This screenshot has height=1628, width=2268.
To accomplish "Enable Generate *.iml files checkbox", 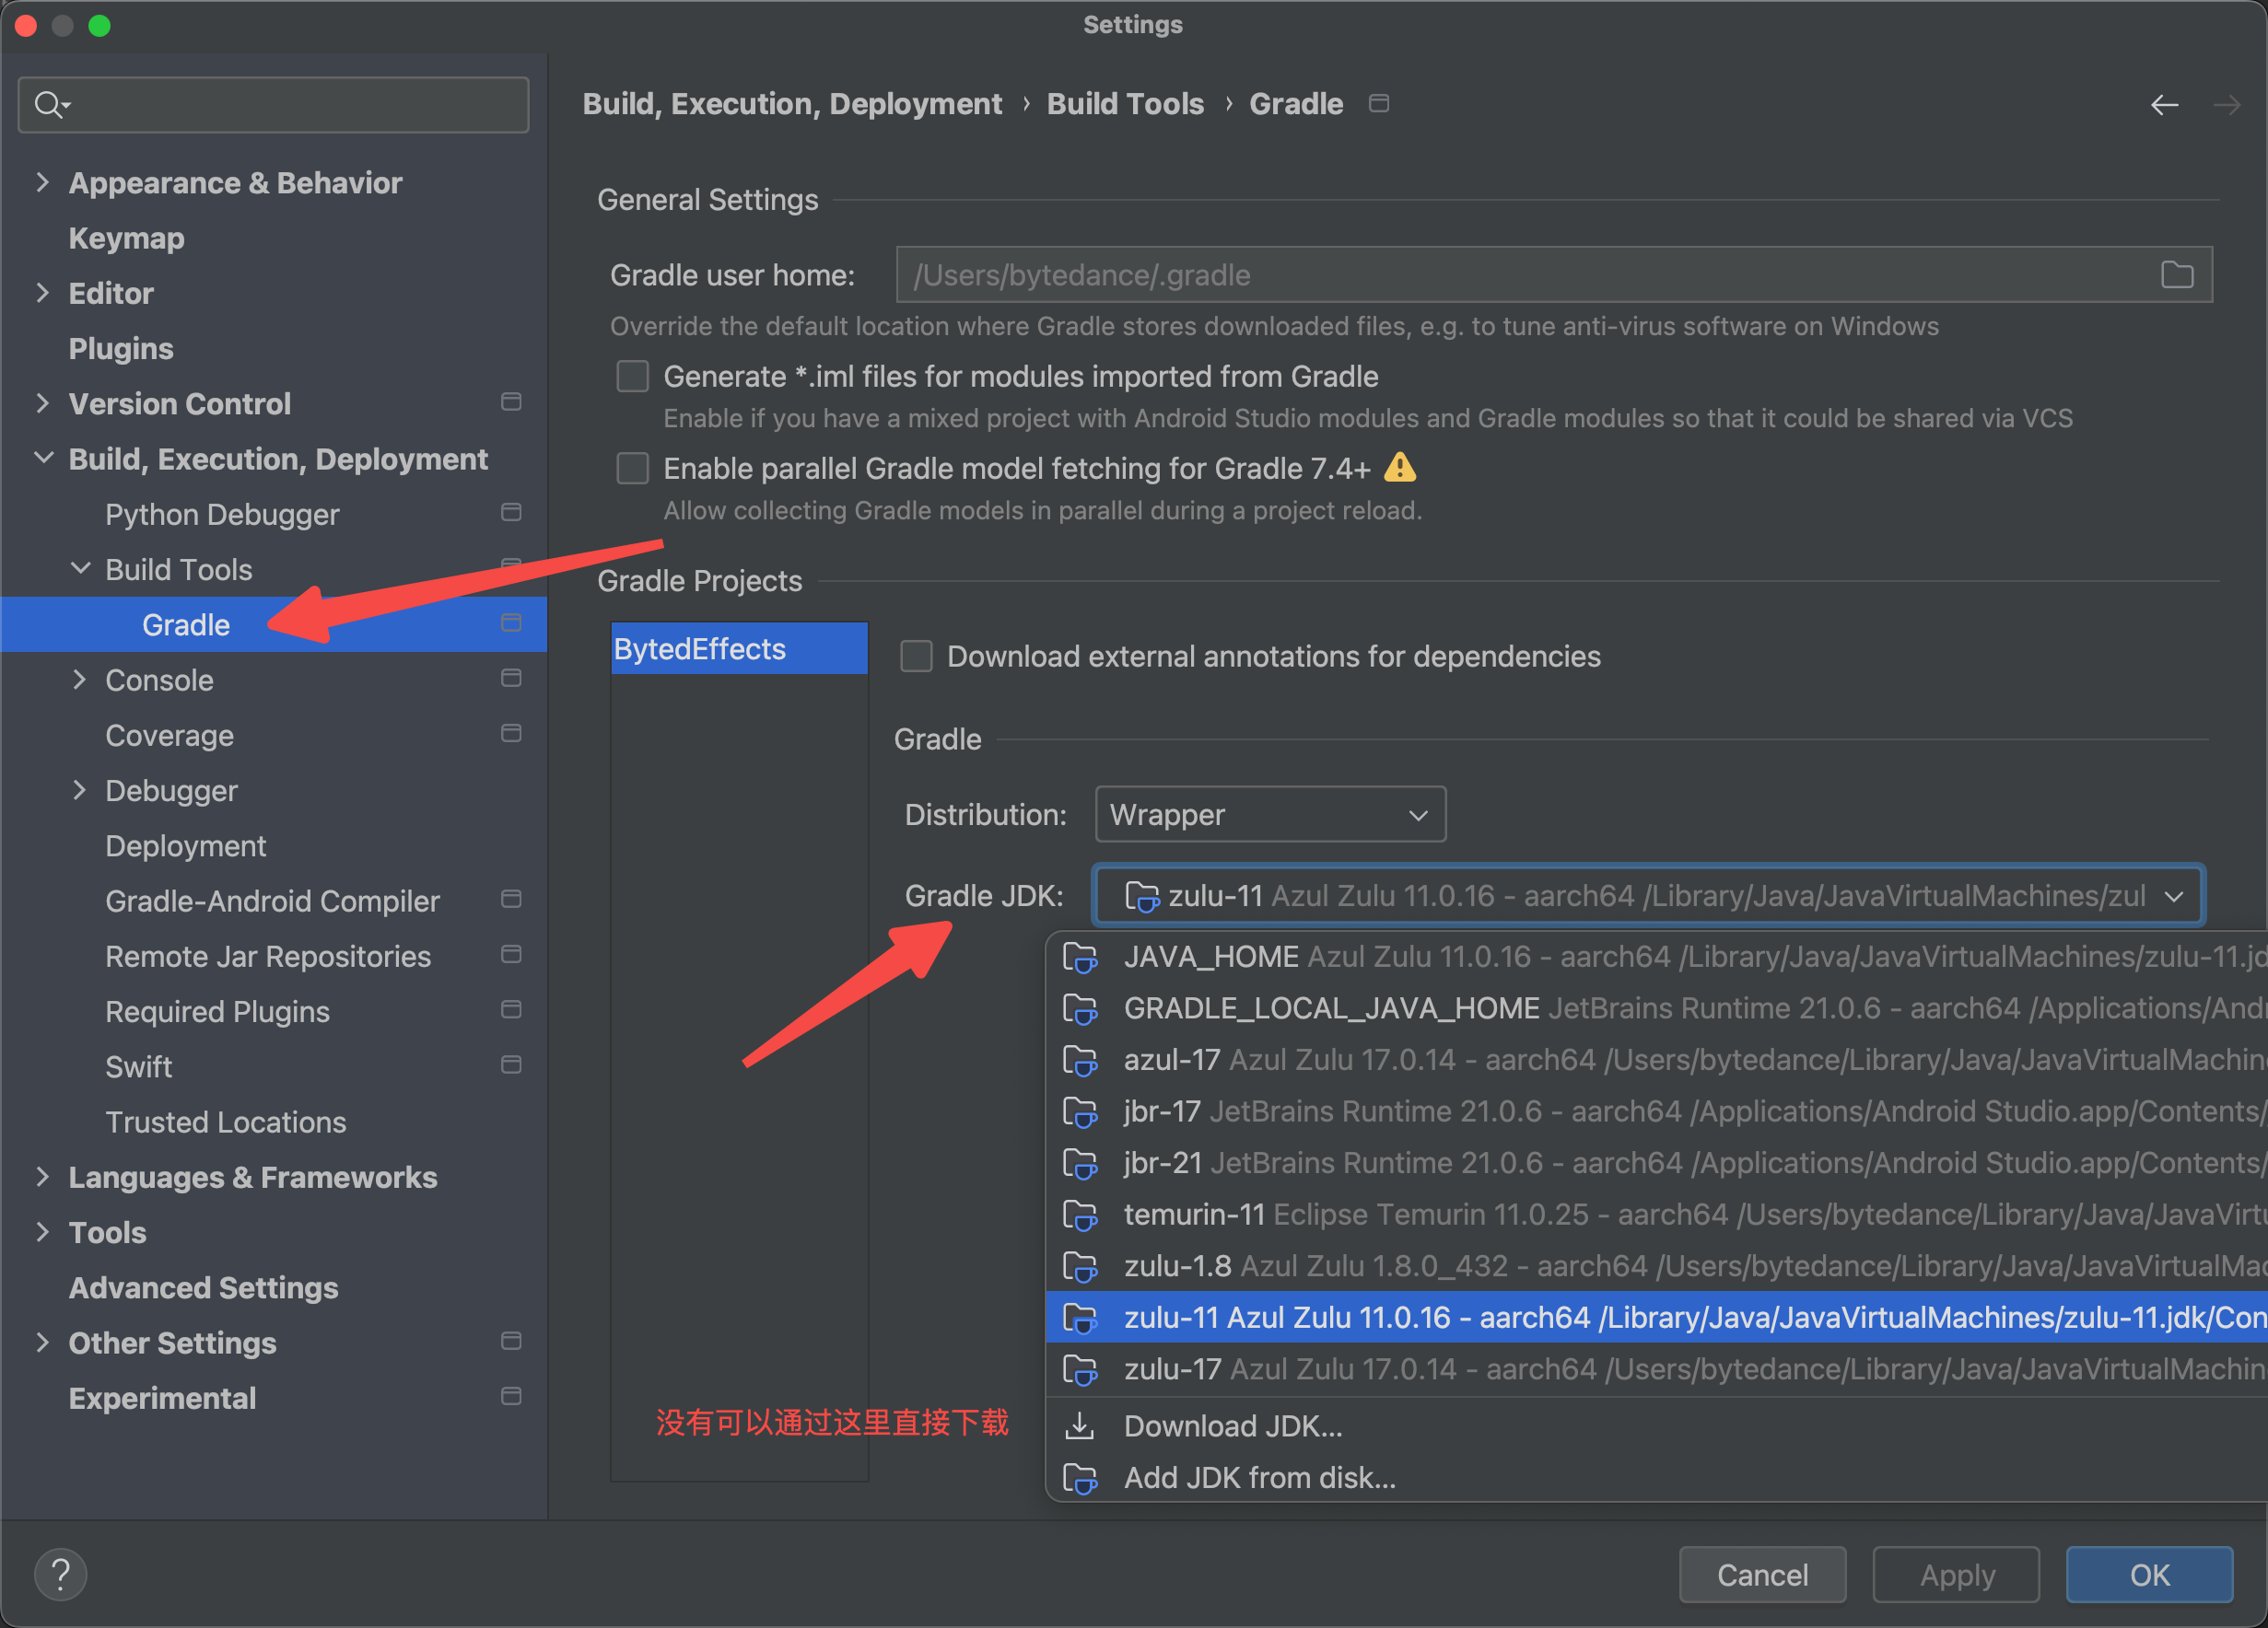I will click(x=633, y=377).
